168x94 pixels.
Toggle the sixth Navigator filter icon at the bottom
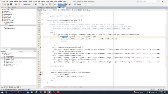[15, 87]
